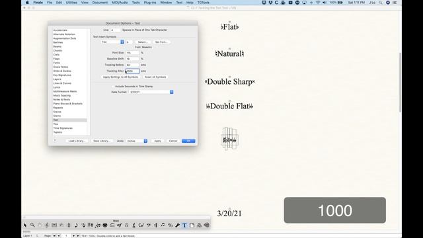Select the Simple Entry eighth-note tool
423x238 pixels.
tap(76, 225)
